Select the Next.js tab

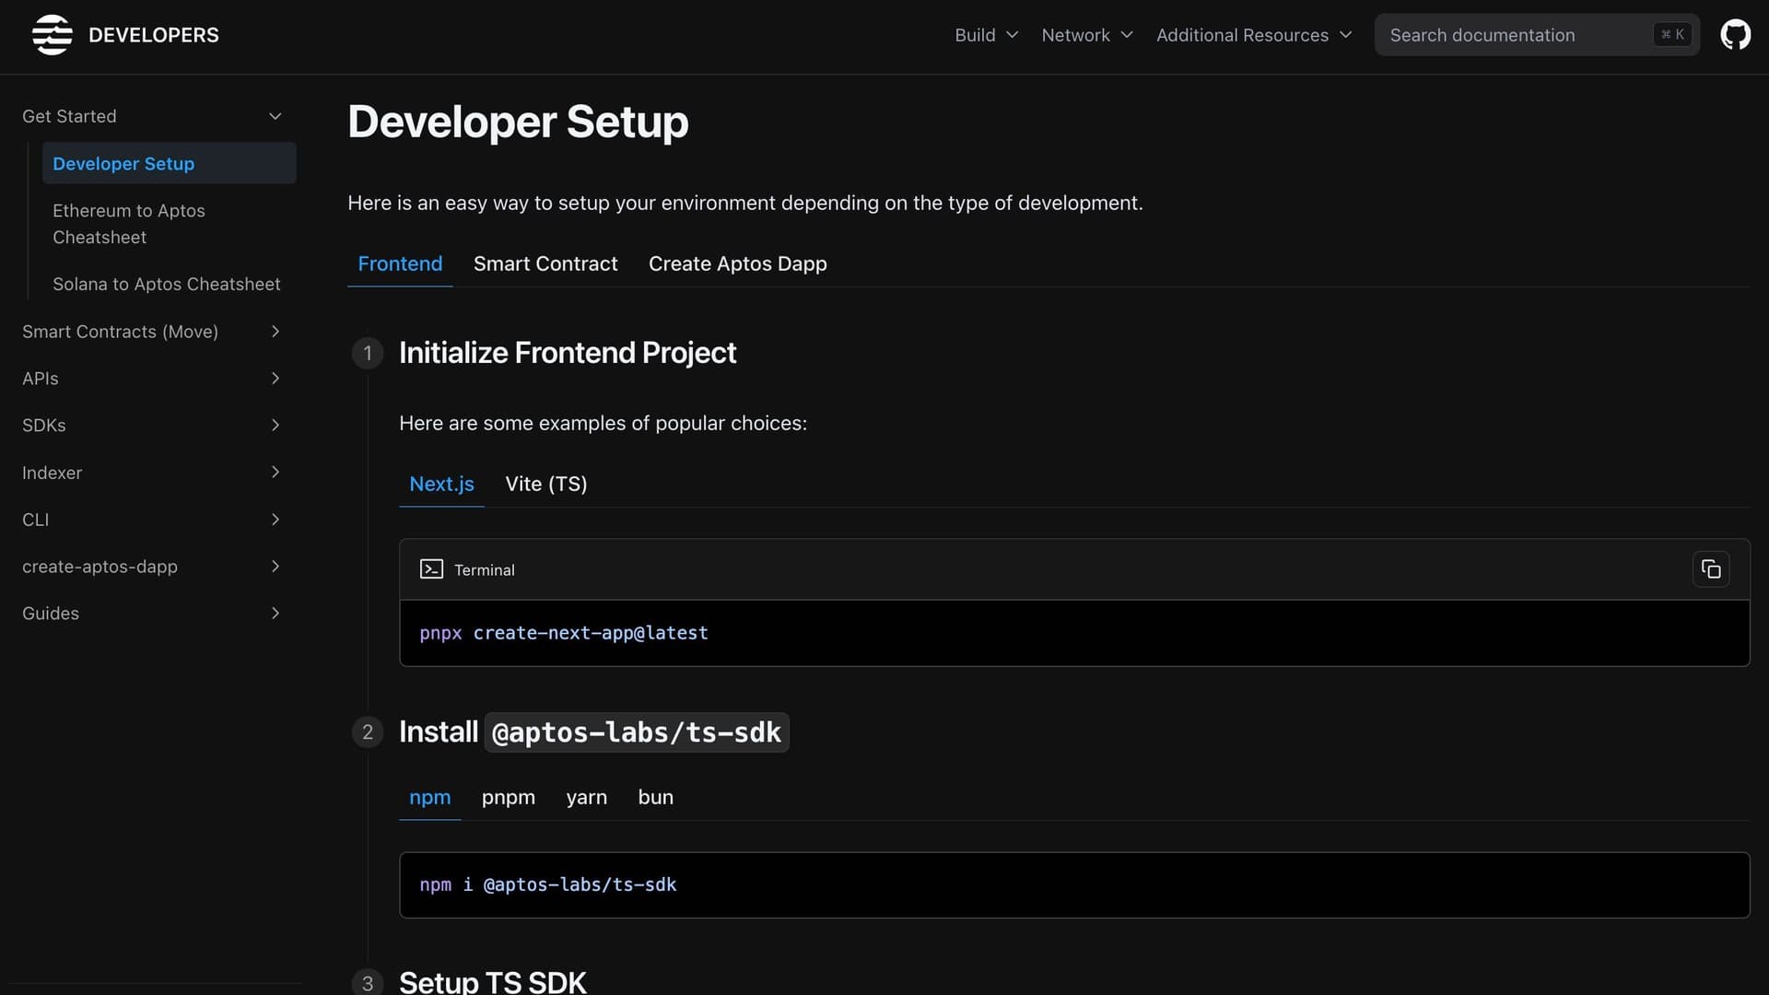coord(441,484)
